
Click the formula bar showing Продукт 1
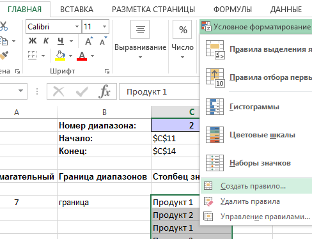[x=159, y=91]
